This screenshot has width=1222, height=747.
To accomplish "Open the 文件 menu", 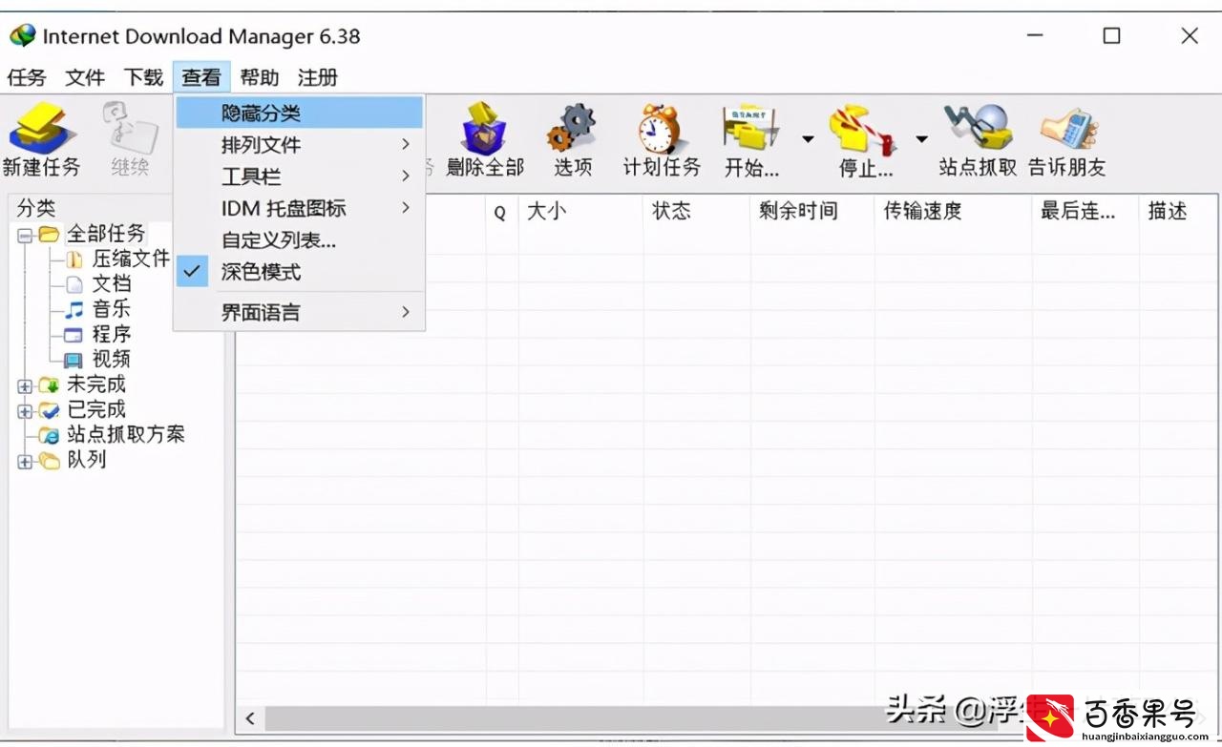I will click(x=85, y=77).
